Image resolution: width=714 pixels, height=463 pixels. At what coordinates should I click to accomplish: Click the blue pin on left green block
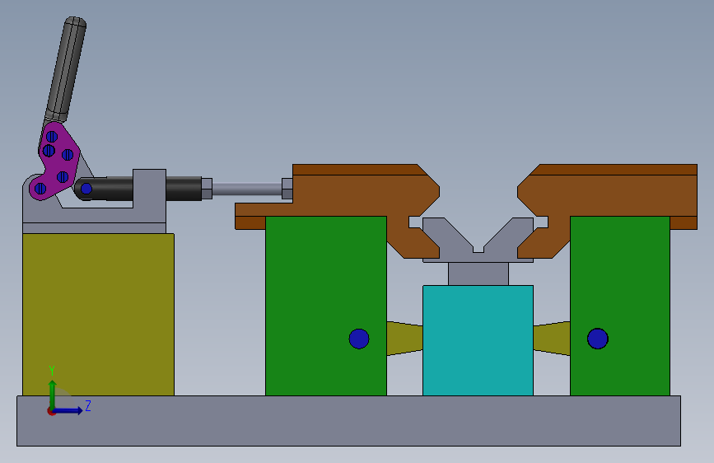click(359, 339)
